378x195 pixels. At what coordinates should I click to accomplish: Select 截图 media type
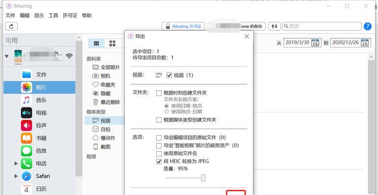(101, 146)
